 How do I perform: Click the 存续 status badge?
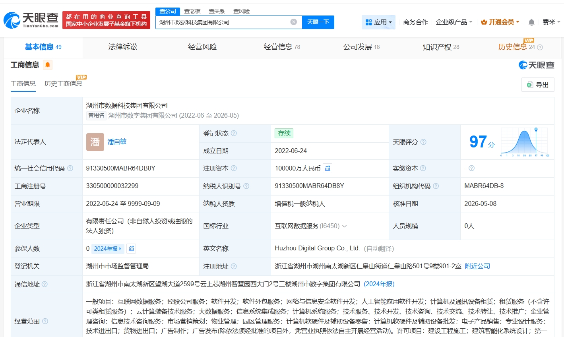284,133
